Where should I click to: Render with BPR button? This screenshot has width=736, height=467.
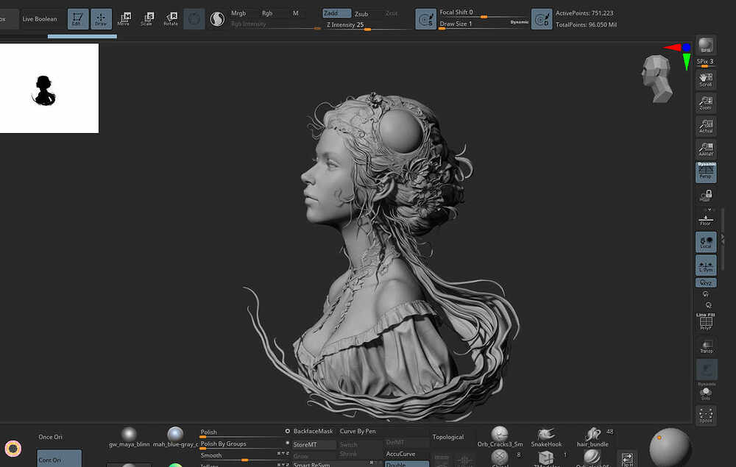coord(706,46)
